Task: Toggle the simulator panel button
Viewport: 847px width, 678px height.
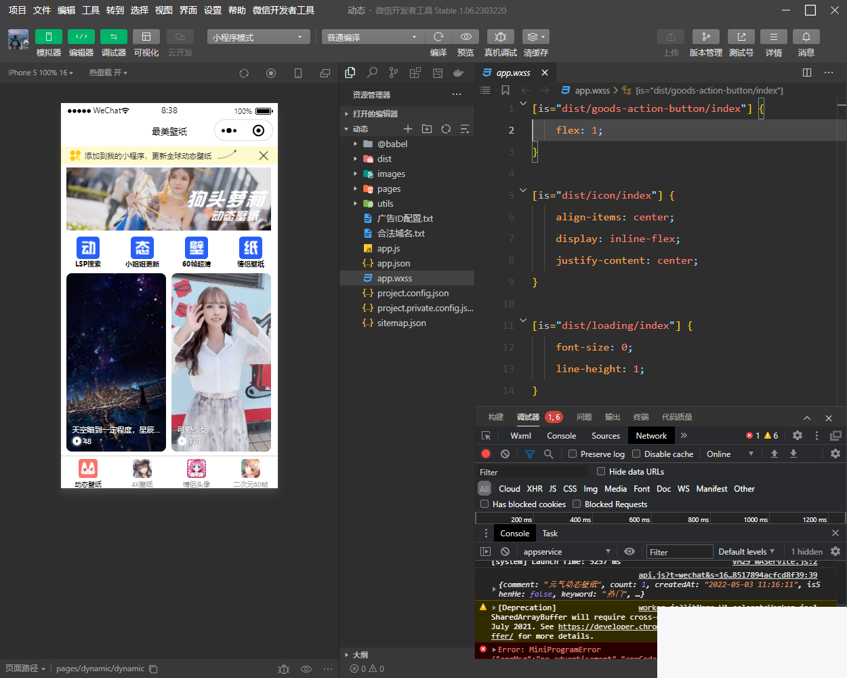Action: pyautogui.click(x=48, y=37)
